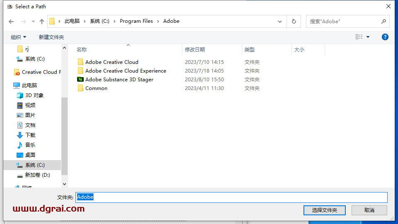Select highlighted 系统 (C:) drive in sidebar

coord(32,165)
